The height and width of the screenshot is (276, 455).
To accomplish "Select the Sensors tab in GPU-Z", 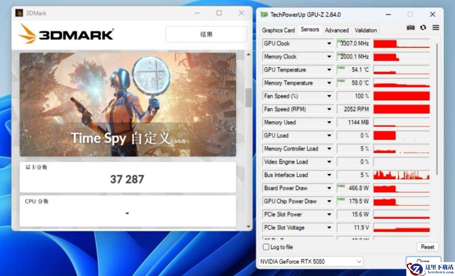I will click(310, 29).
